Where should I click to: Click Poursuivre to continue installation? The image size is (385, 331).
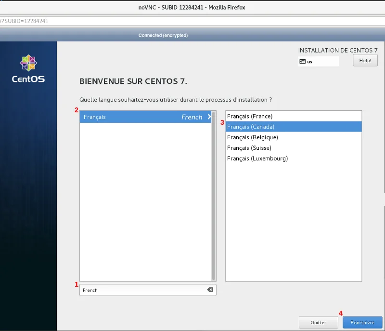click(x=362, y=322)
